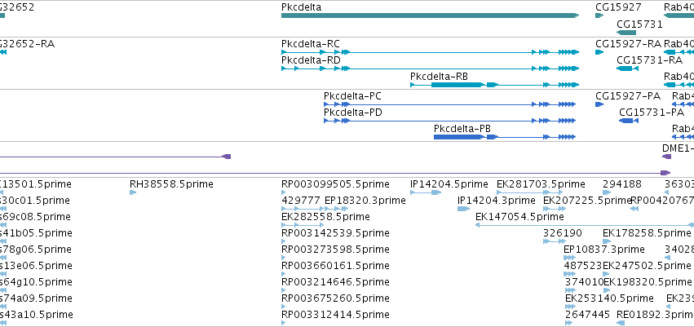Image resolution: width=694 pixels, height=327 pixels.
Task: Select the purple feature arrow ending the short line
Action: point(226,157)
